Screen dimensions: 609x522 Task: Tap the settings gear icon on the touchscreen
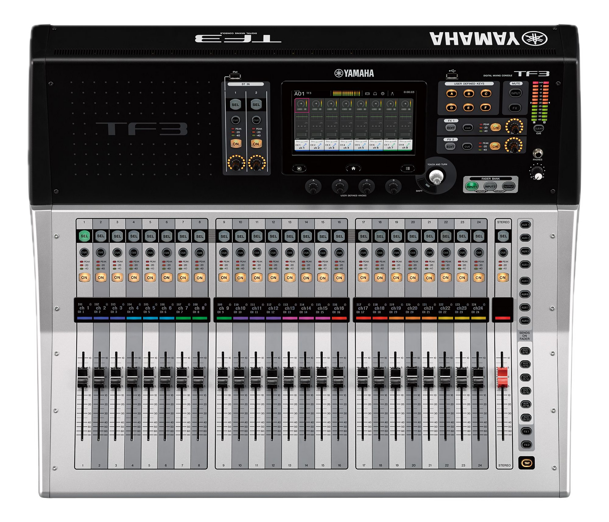point(383,93)
